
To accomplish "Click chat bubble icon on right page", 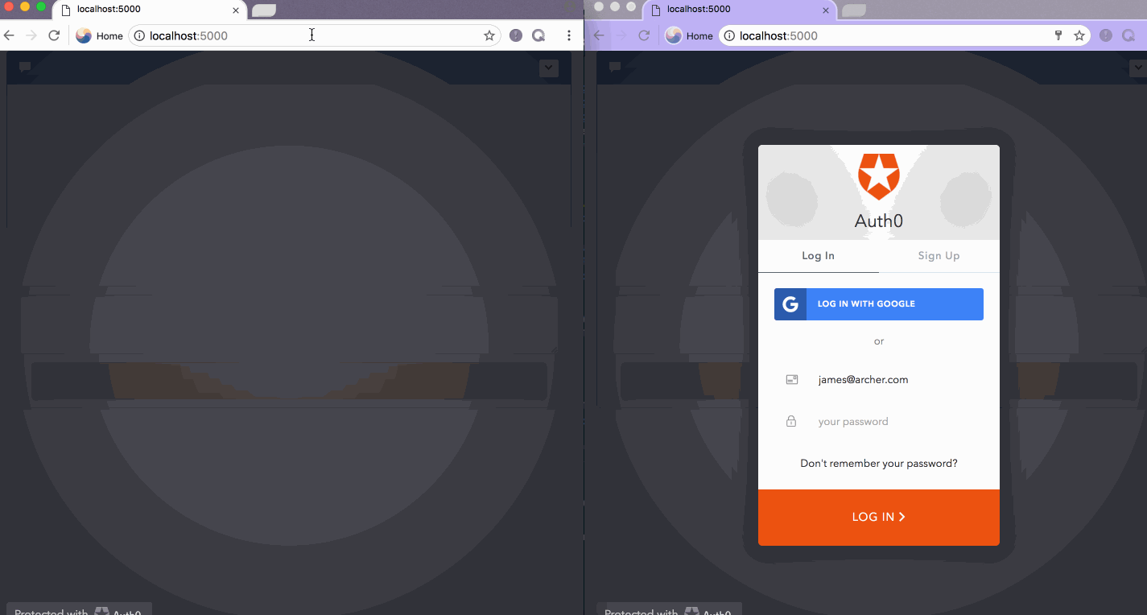I will coord(615,68).
